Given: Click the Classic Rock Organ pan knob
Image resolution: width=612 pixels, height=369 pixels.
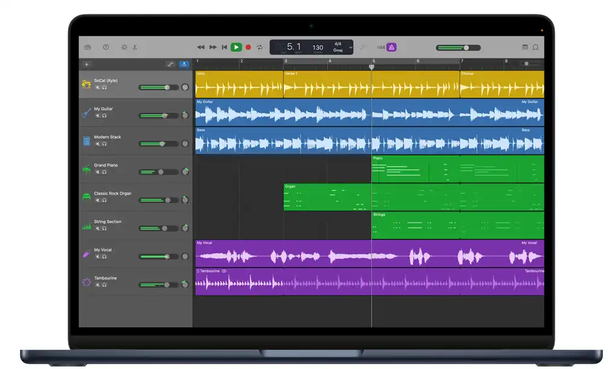Looking at the screenshot, I should (185, 200).
